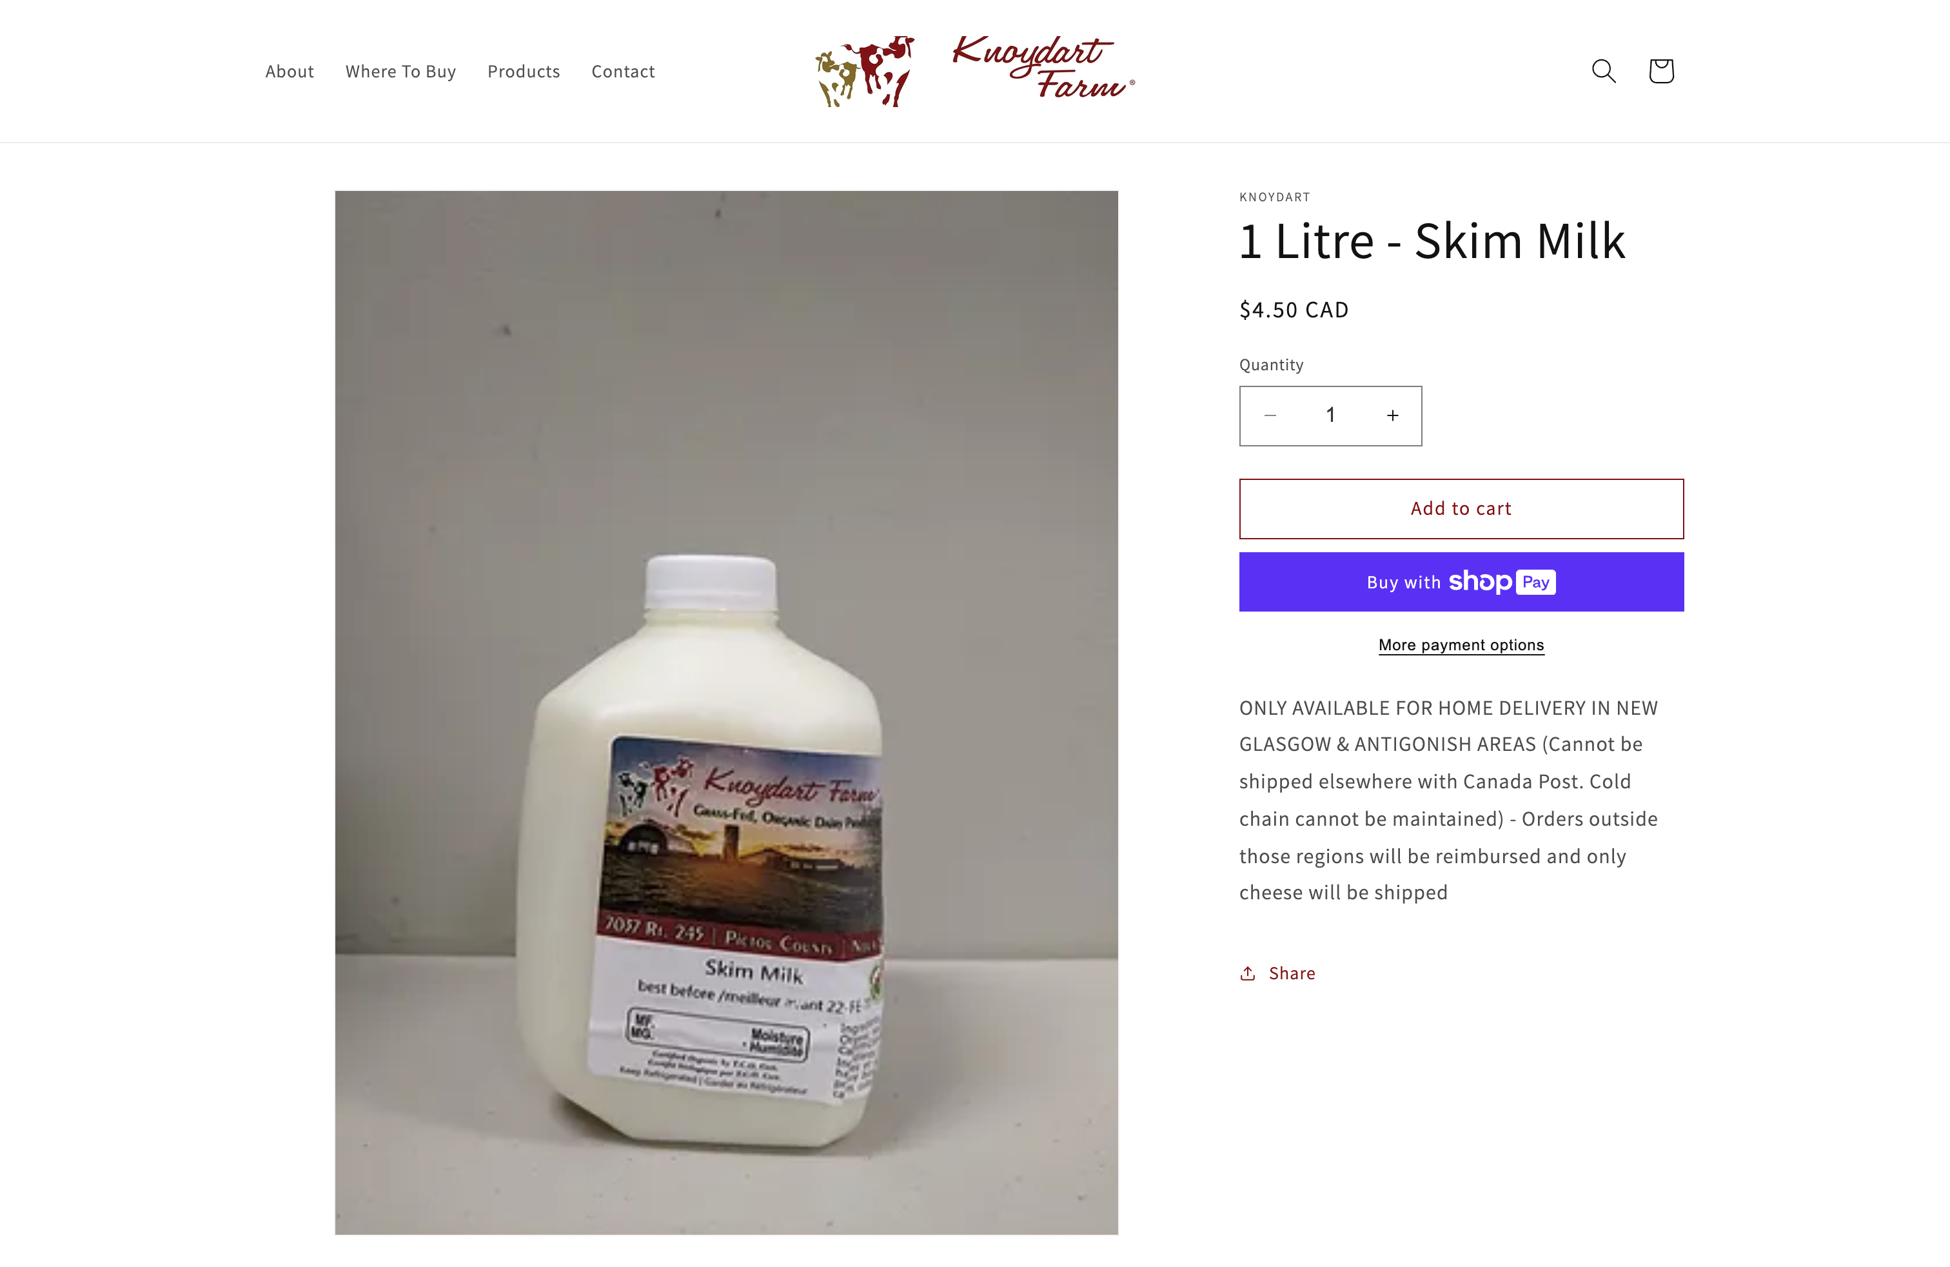The height and width of the screenshot is (1267, 1950).
Task: Click the $4.50 CAD price text
Action: tap(1294, 310)
